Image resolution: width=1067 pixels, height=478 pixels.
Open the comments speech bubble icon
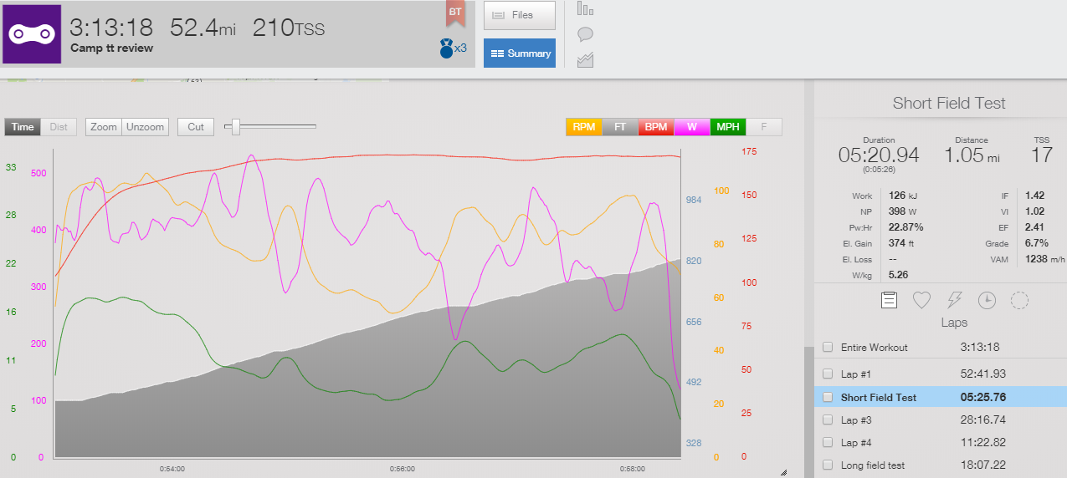pyautogui.click(x=586, y=34)
